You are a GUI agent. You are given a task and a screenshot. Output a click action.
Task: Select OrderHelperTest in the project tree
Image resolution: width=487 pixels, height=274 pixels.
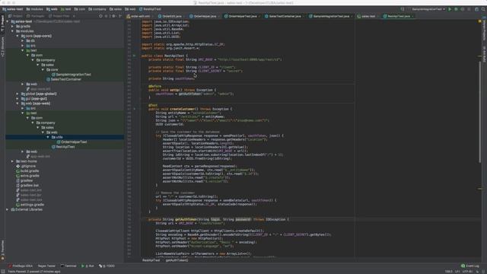72,142
